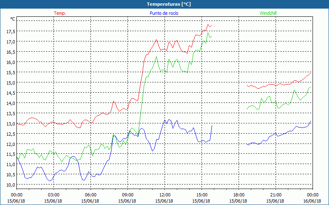The width and height of the screenshot is (329, 205).
Task: Click the 16,5 y-axis value
Action: pyautogui.click(x=11, y=52)
